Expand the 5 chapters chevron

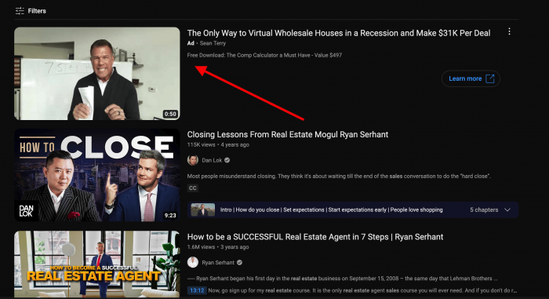coord(507,210)
